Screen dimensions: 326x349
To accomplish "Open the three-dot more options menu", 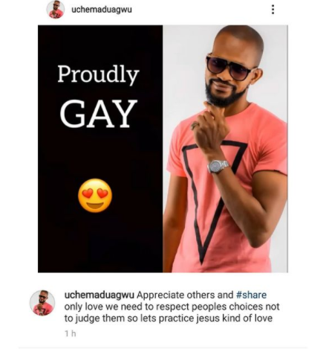I will [x=273, y=10].
